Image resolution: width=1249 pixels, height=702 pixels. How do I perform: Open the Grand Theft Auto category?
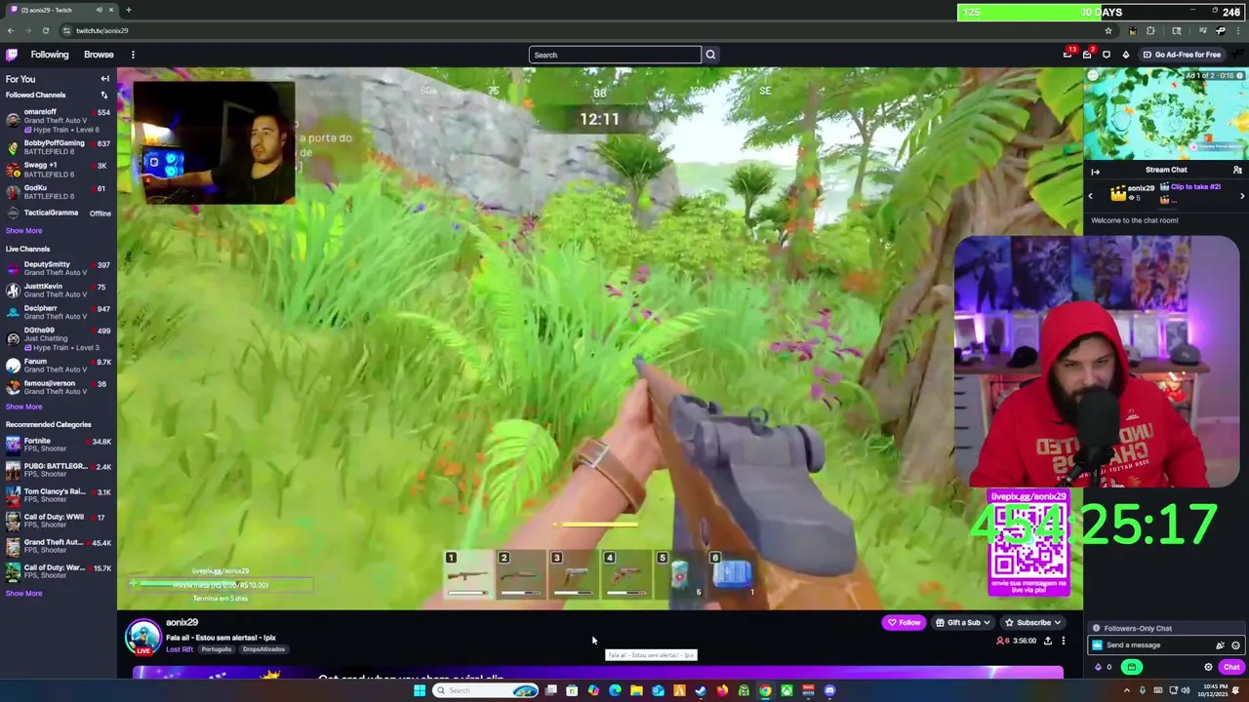59,546
